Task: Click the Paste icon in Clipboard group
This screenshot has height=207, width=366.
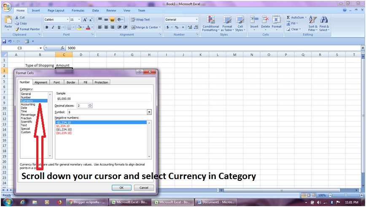Action: pyautogui.click(x=8, y=20)
